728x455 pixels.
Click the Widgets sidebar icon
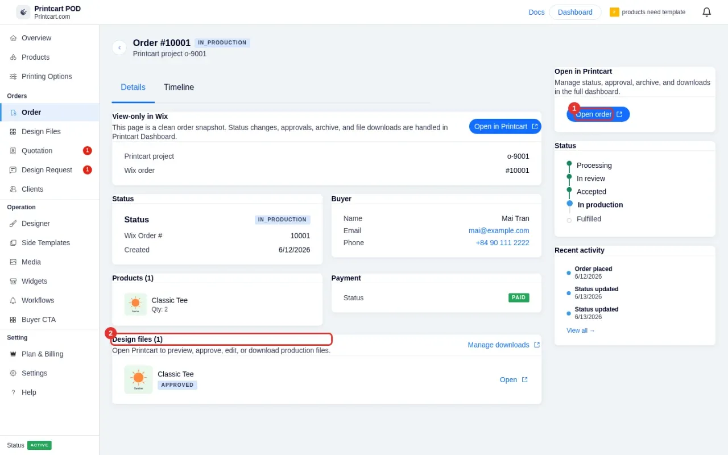tap(13, 282)
